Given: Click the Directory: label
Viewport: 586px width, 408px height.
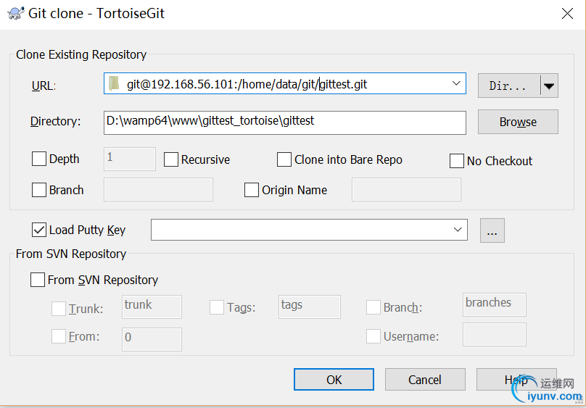Looking at the screenshot, I should click(55, 121).
